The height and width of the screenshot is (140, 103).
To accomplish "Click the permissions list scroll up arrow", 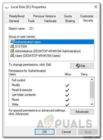I will coord(92,79).
